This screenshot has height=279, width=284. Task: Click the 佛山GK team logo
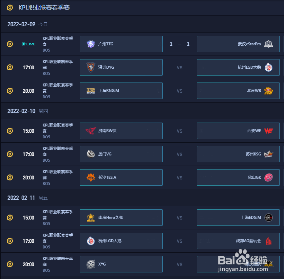(x=269, y=177)
